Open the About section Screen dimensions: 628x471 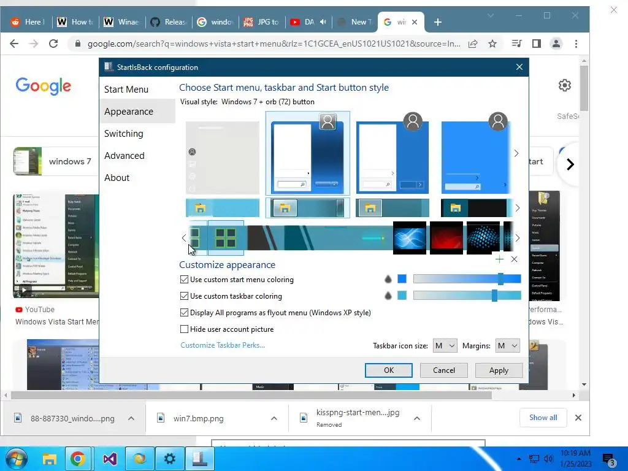click(117, 177)
